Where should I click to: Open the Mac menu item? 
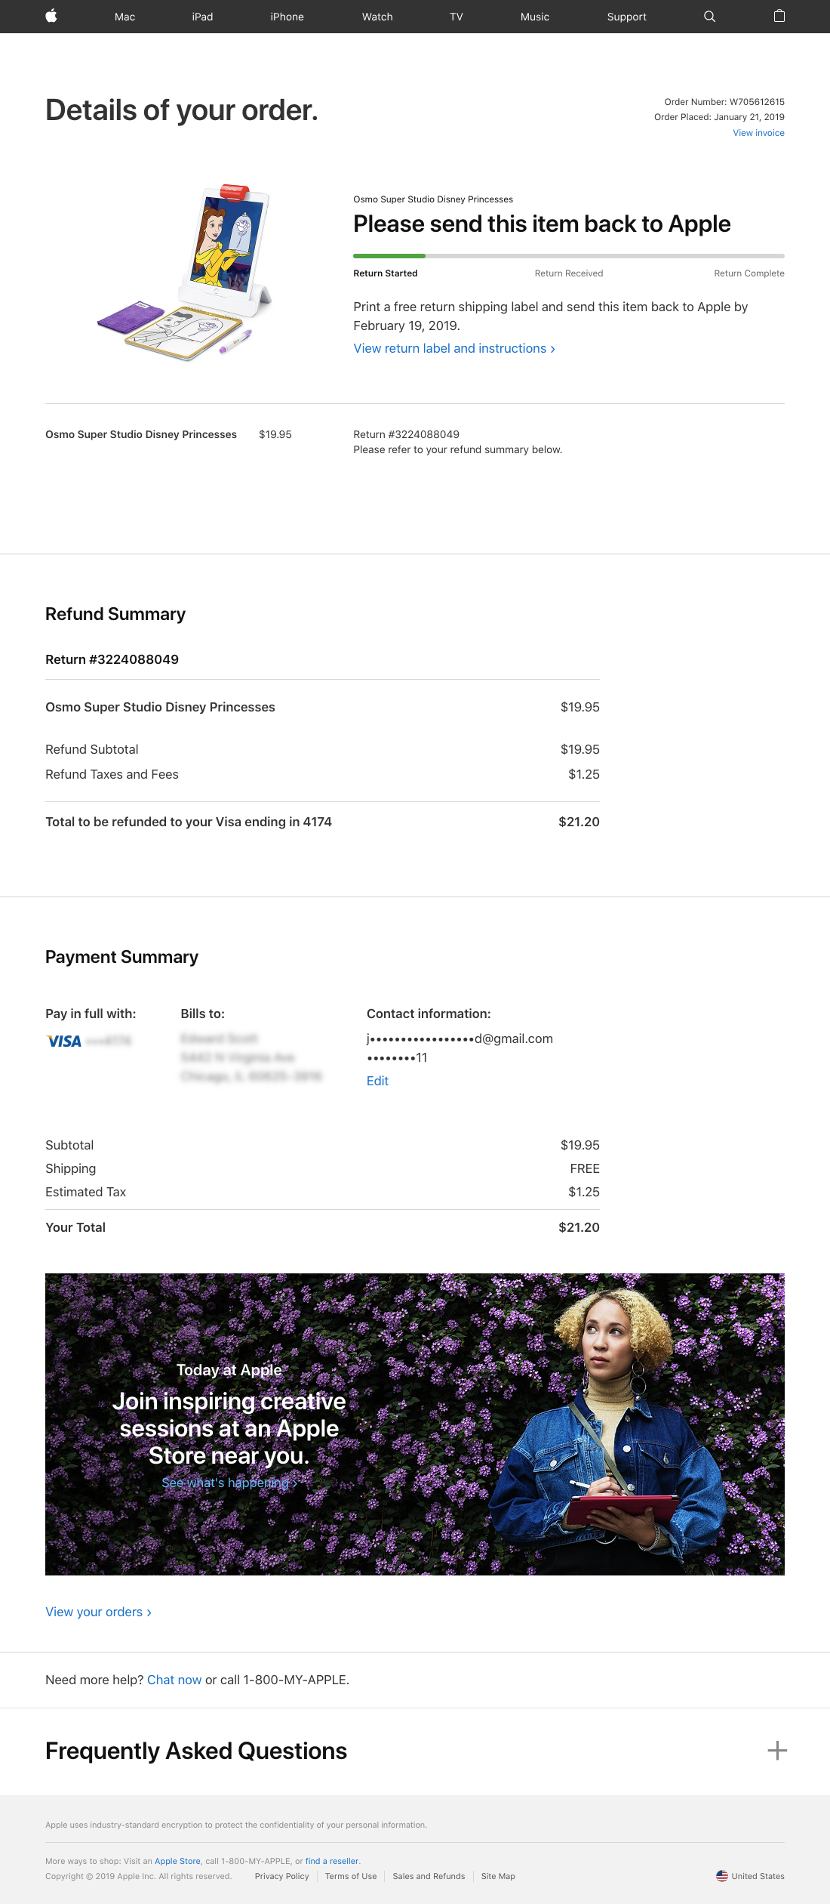125,17
